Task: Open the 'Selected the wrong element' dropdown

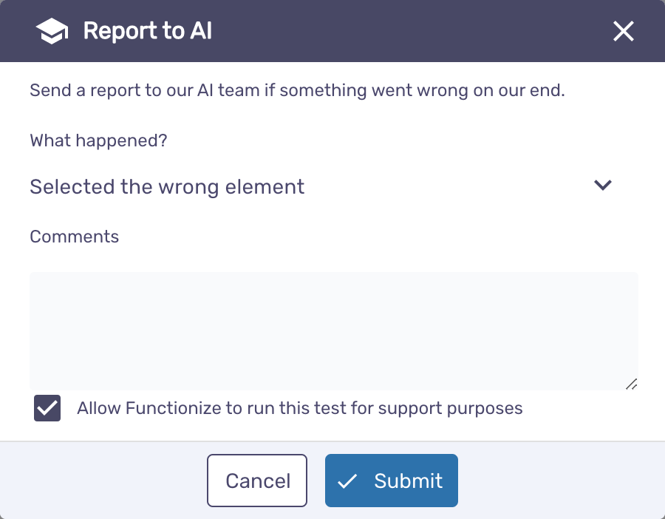Action: 321,186
